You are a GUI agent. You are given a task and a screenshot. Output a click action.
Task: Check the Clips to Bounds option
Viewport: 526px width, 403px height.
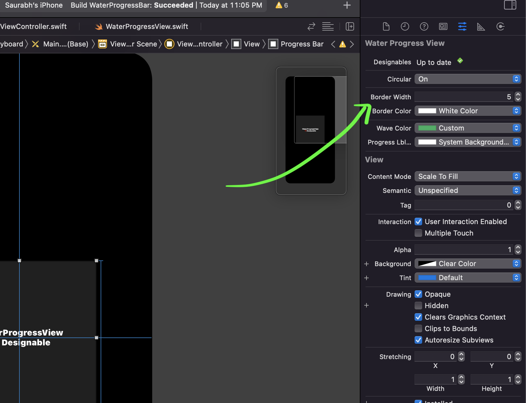(x=418, y=329)
